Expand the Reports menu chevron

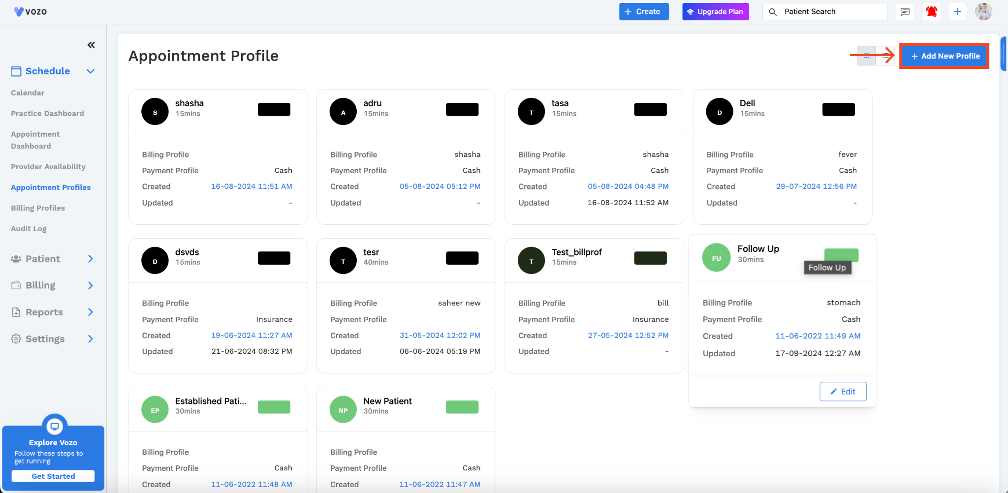tap(91, 312)
